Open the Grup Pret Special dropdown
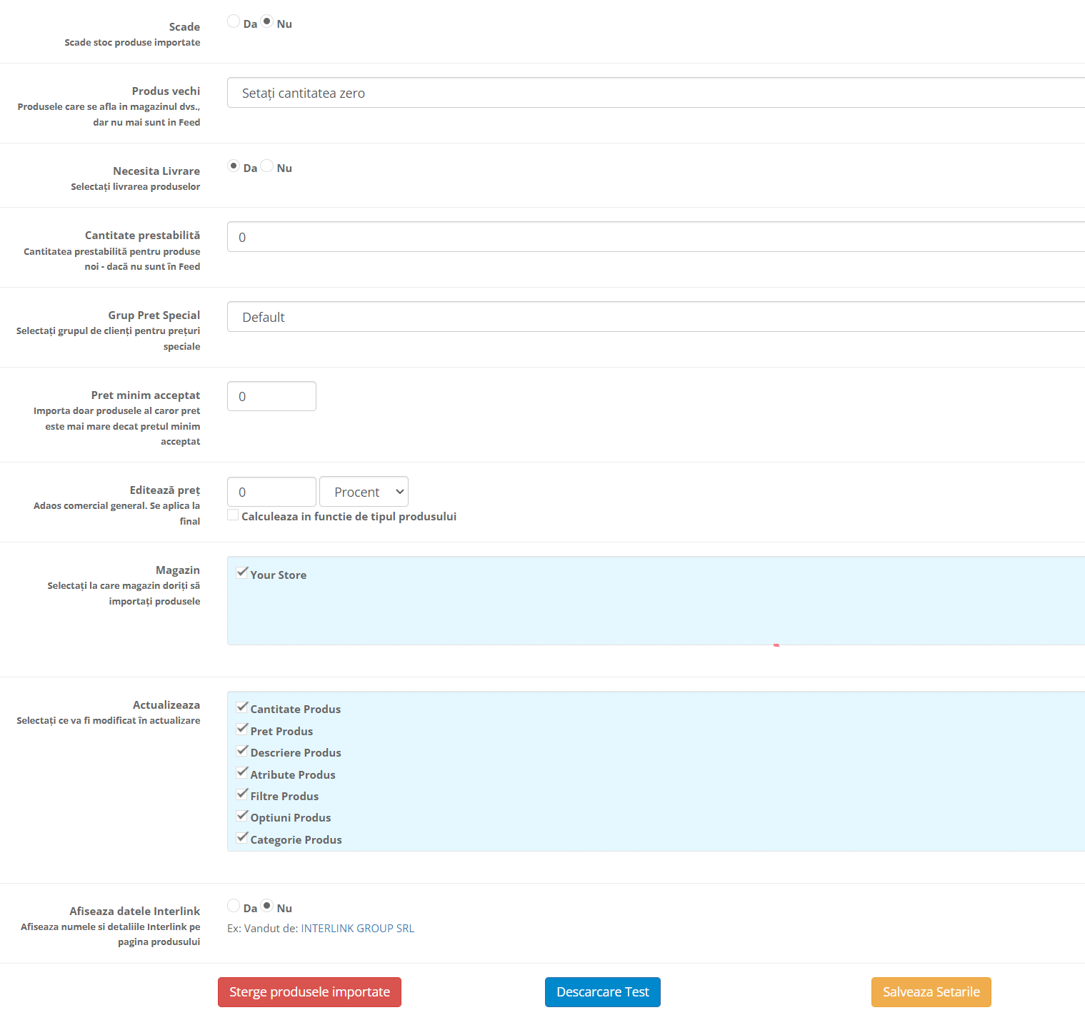 click(x=656, y=317)
